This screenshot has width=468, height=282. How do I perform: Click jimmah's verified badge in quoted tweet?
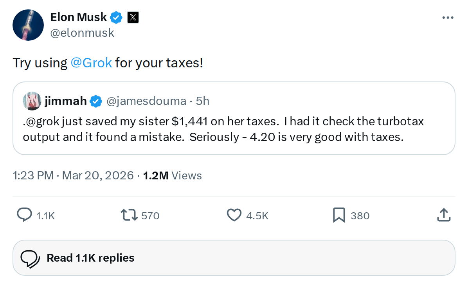tap(96, 101)
